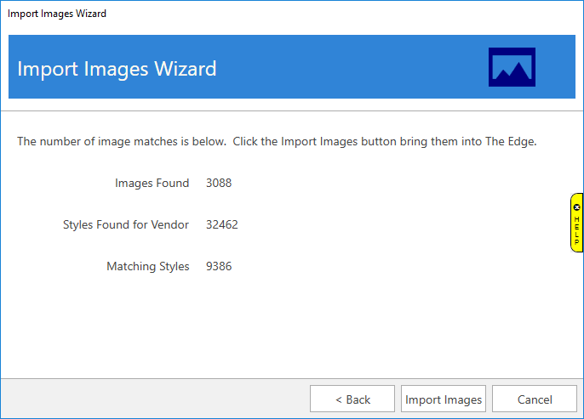Go to previous step with Back button
Screen dimensions: 584x419
coord(352,399)
